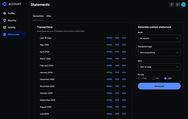The image size is (188, 119).
Task: Open the Date dropdown showing Year to date
Action: [x=159, y=67]
